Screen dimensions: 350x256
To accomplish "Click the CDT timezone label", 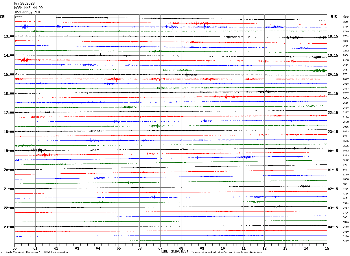I will coord(3,16).
